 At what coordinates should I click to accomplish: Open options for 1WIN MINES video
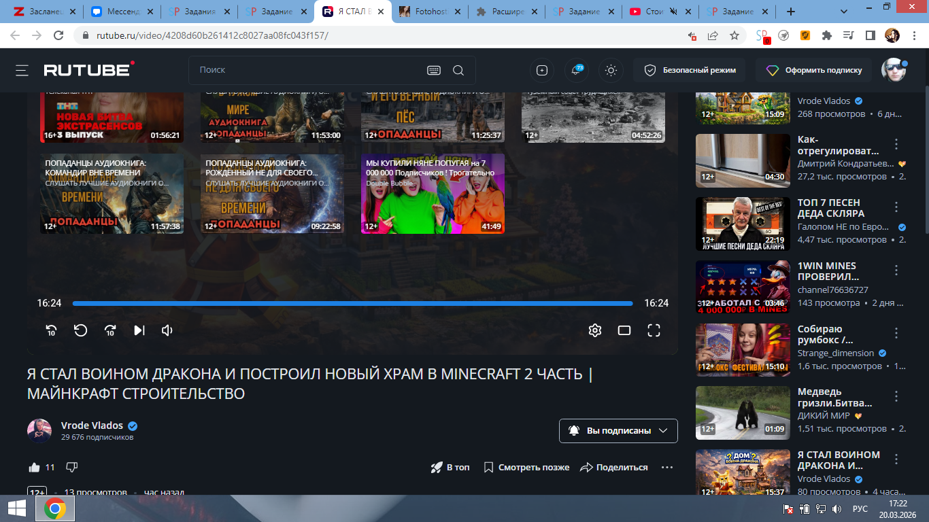(x=896, y=271)
